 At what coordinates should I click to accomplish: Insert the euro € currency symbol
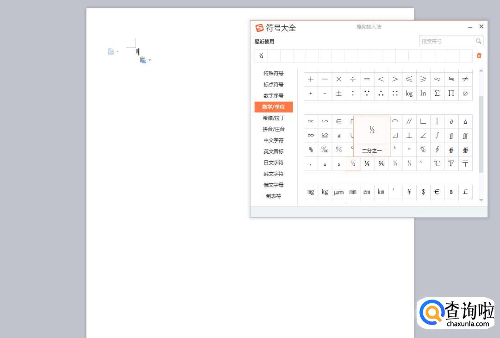(437, 192)
